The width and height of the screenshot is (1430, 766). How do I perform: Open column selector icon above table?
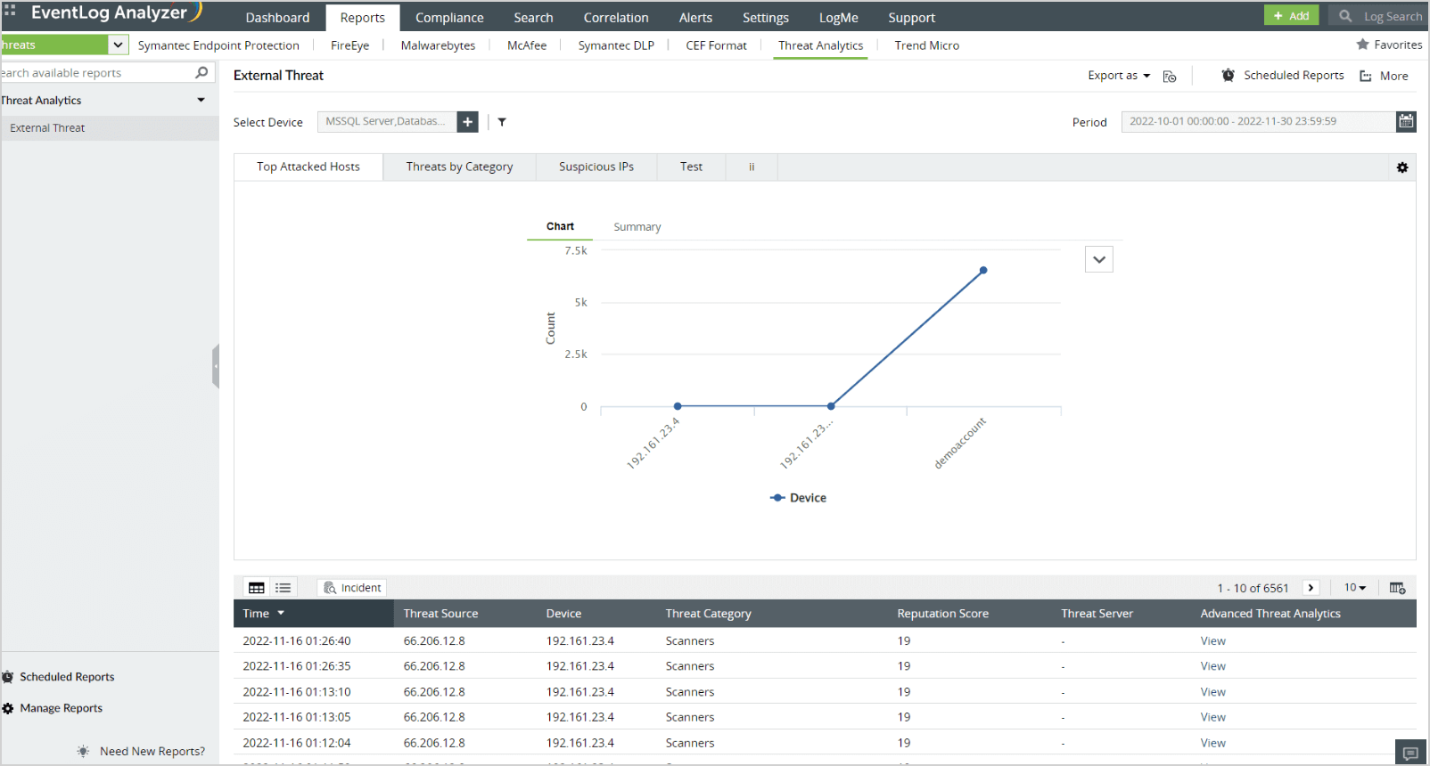tap(1397, 588)
